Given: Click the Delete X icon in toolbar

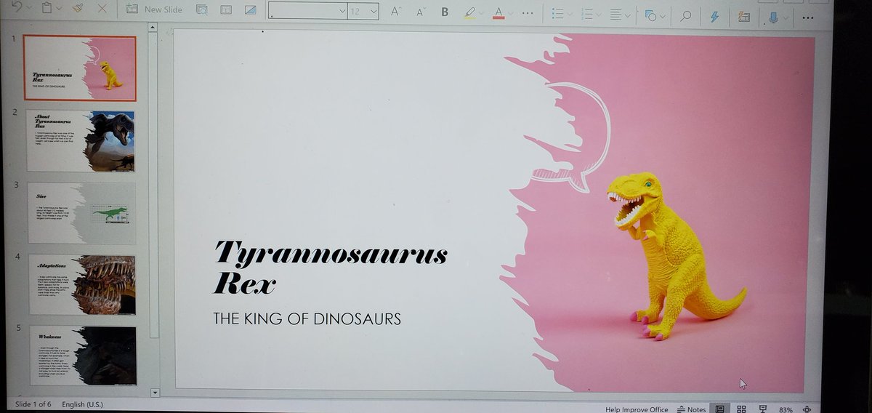Looking at the screenshot, I should point(102,9).
